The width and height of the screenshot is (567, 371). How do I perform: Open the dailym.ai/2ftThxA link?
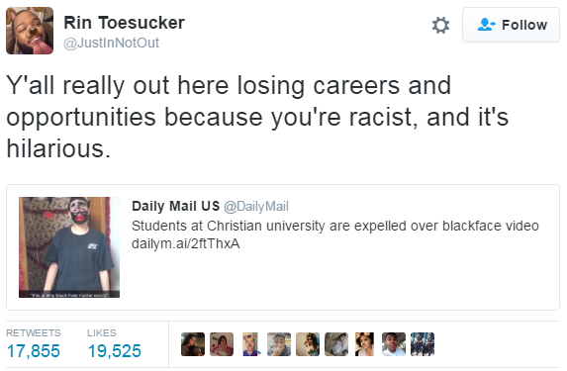185,243
